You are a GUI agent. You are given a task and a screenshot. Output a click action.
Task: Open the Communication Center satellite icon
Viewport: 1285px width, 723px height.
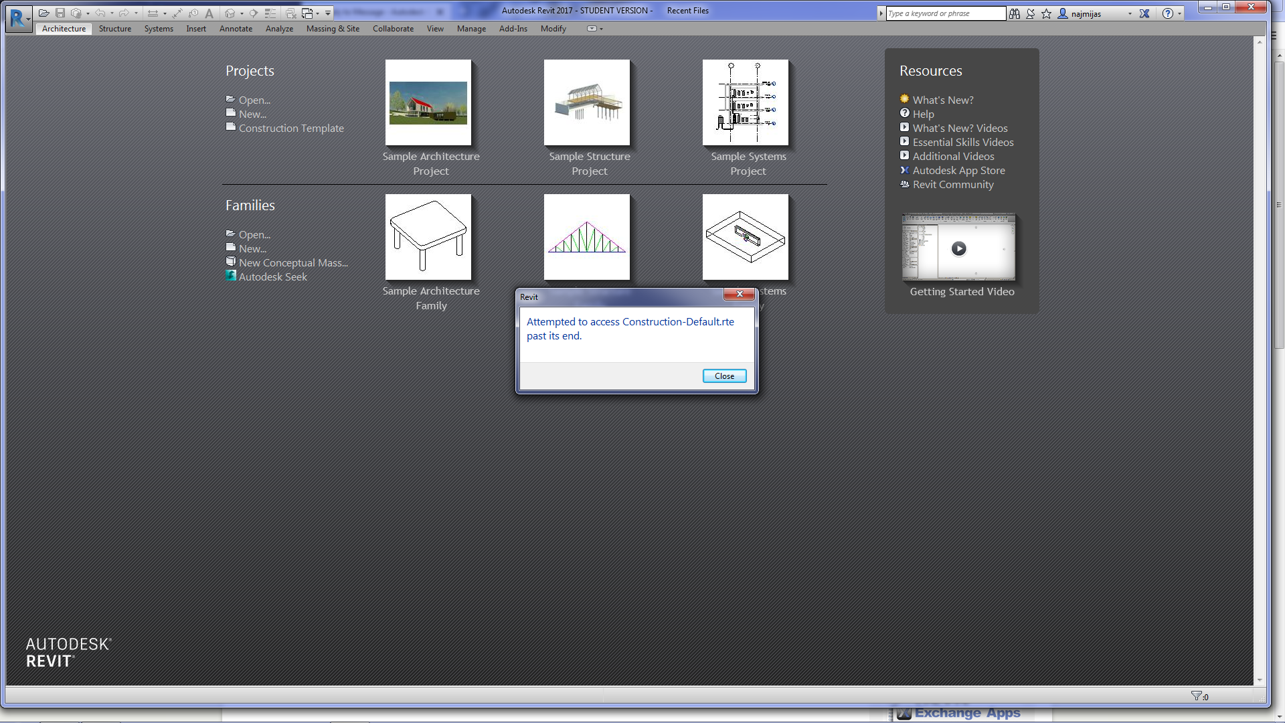(1031, 13)
